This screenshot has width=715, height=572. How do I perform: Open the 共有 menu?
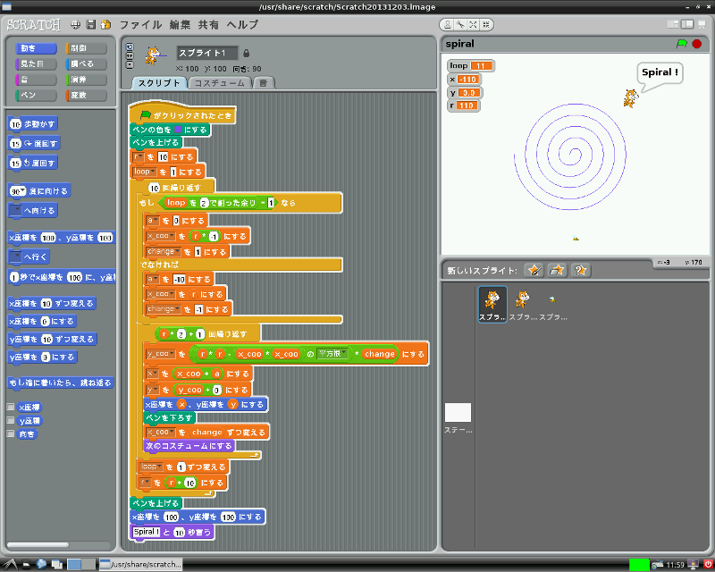click(208, 25)
